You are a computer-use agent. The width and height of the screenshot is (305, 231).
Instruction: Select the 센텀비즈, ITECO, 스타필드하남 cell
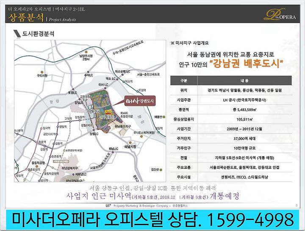pos(244,177)
